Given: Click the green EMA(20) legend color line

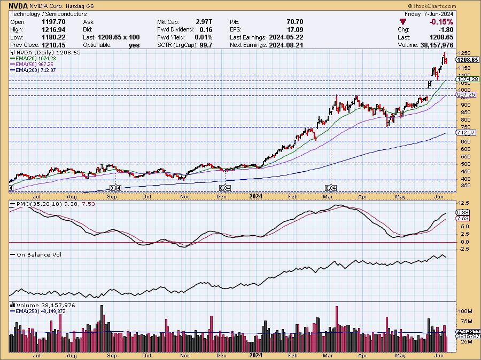Looking at the screenshot, I should pyautogui.click(x=13, y=59).
